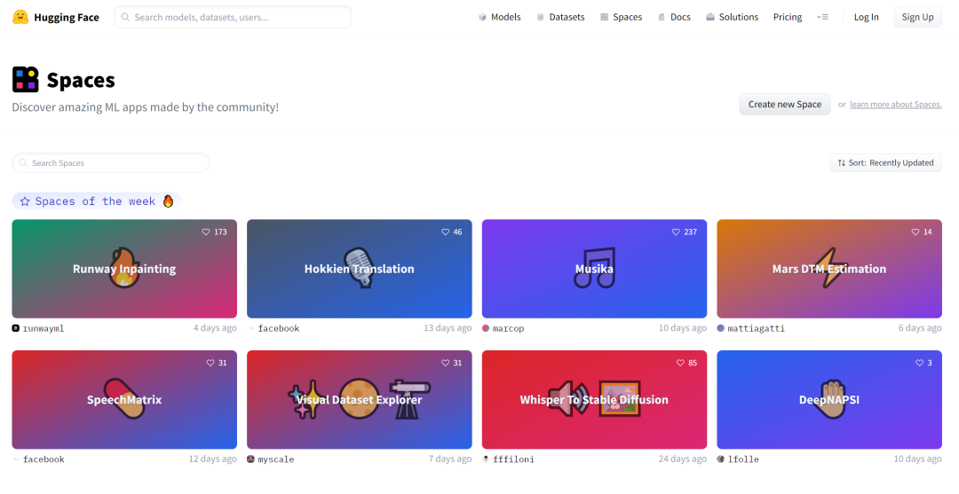Open the Mars DTM Estimation space card
This screenshot has width=959, height=494.
(828, 269)
